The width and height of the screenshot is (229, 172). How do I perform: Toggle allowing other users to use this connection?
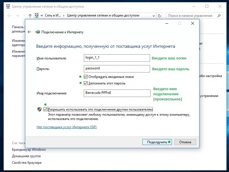click(x=45, y=109)
